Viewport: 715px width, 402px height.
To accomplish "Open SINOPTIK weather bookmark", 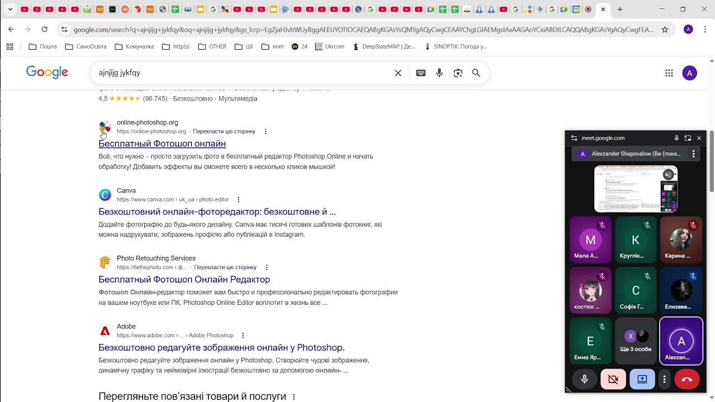I will tap(456, 47).
